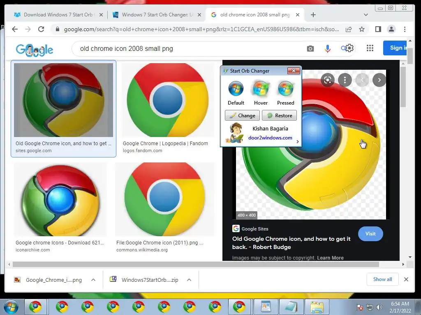Go back to the previous page
The height and width of the screenshot is (315, 421).
click(x=15, y=29)
